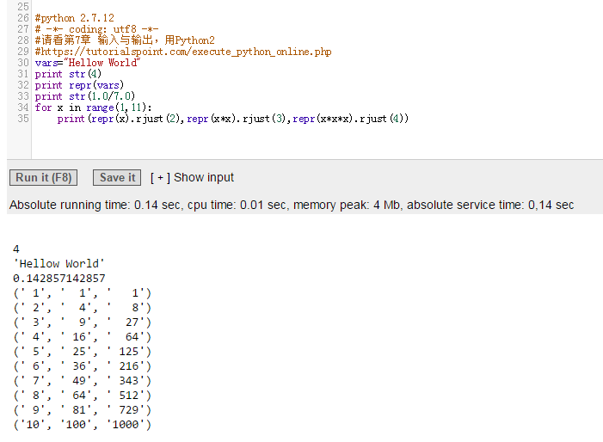Click the Save it button
The height and width of the screenshot is (442, 603).
[117, 177]
